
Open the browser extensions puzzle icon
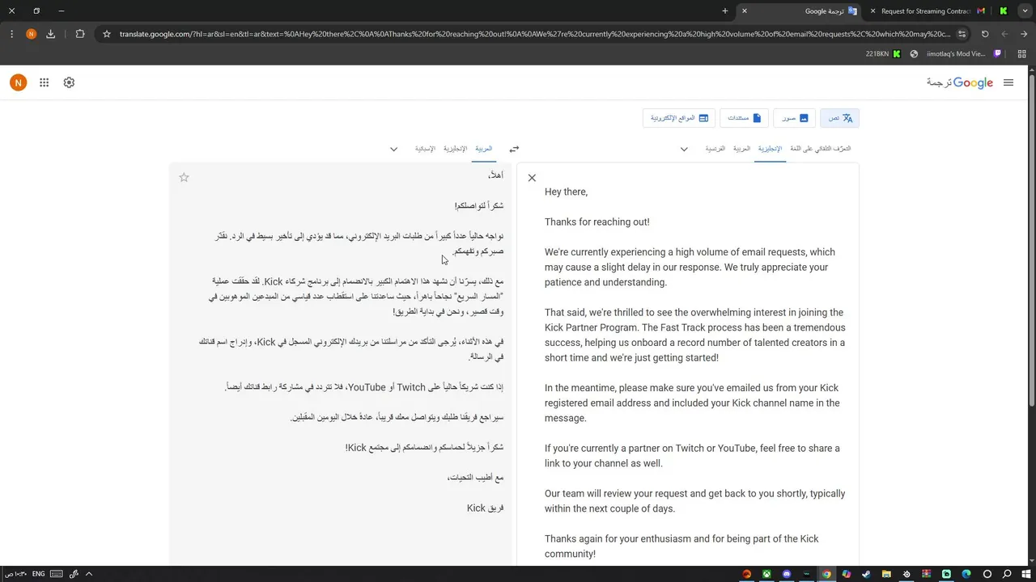(x=79, y=34)
